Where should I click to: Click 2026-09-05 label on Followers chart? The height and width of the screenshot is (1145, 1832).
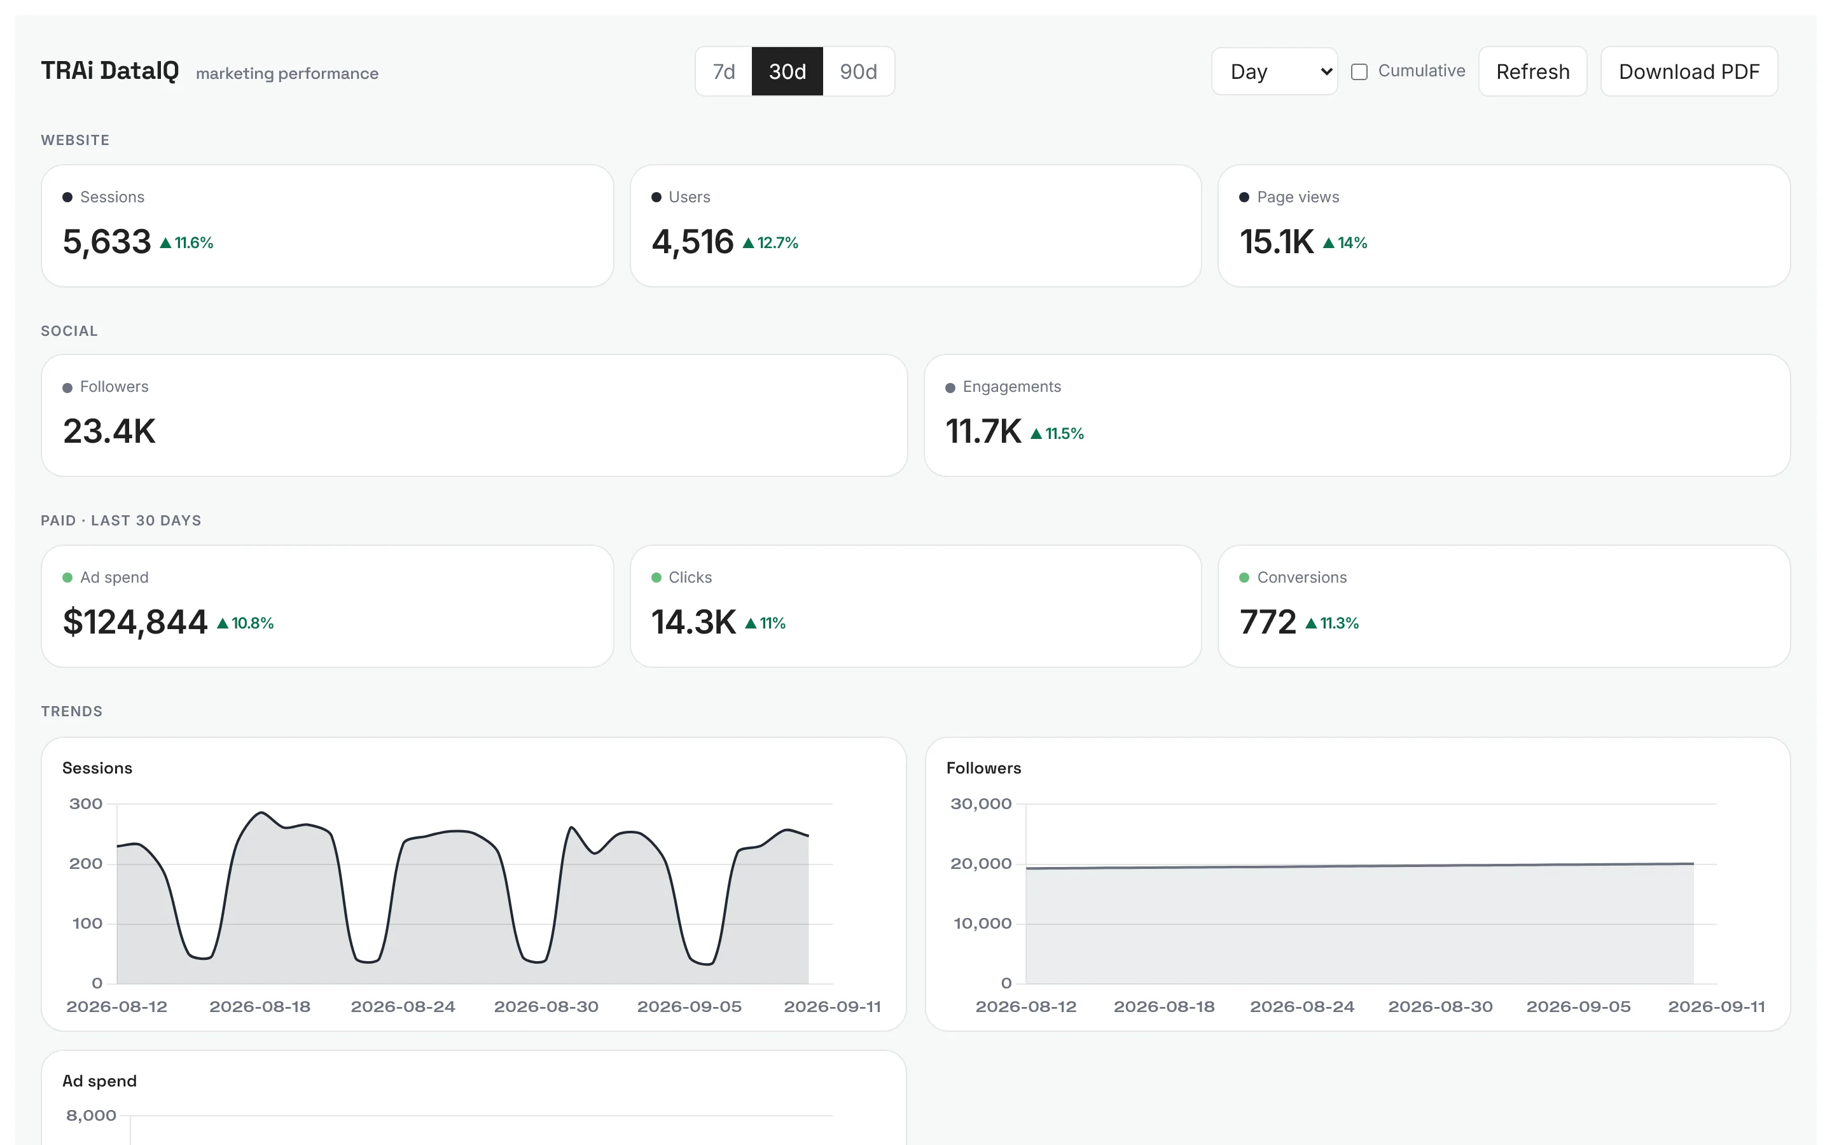[1578, 1006]
